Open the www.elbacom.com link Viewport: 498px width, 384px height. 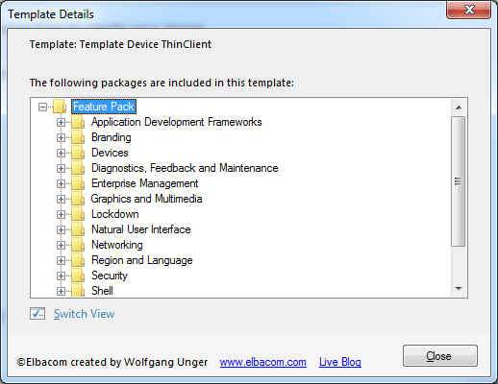coord(262,362)
